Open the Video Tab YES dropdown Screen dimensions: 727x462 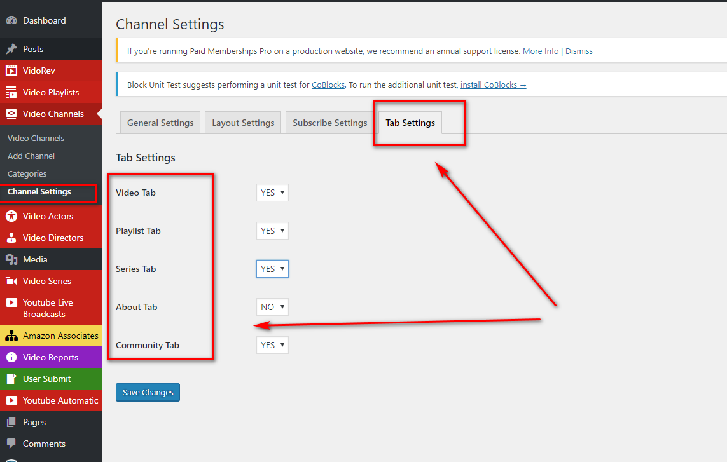[x=272, y=193]
